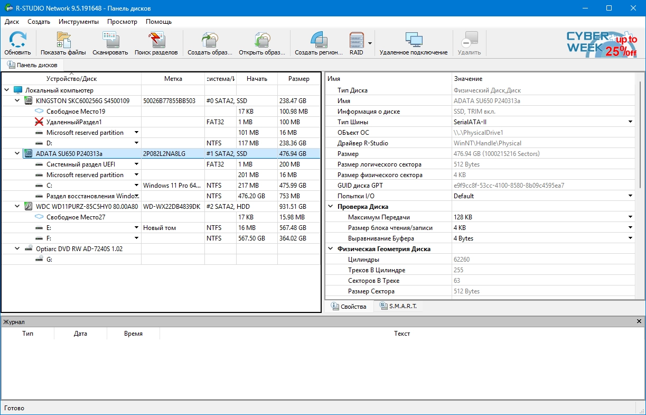Open the Максимум Передачи 128 KB dropdown
The width and height of the screenshot is (646, 415).
tap(630, 217)
